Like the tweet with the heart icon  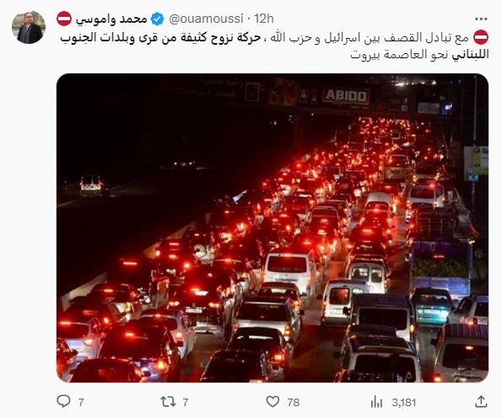[x=273, y=401]
